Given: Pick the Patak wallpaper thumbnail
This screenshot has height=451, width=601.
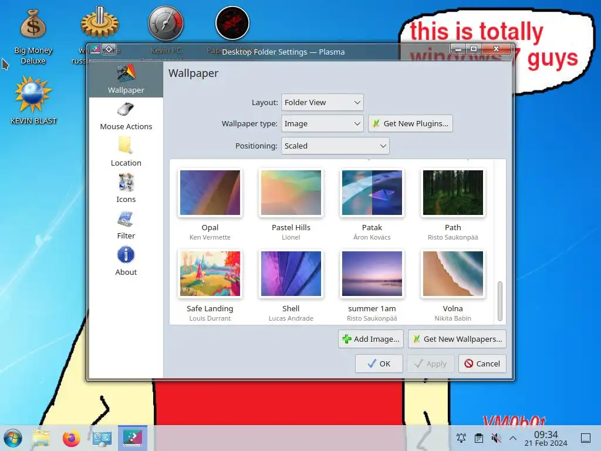Looking at the screenshot, I should [372, 193].
